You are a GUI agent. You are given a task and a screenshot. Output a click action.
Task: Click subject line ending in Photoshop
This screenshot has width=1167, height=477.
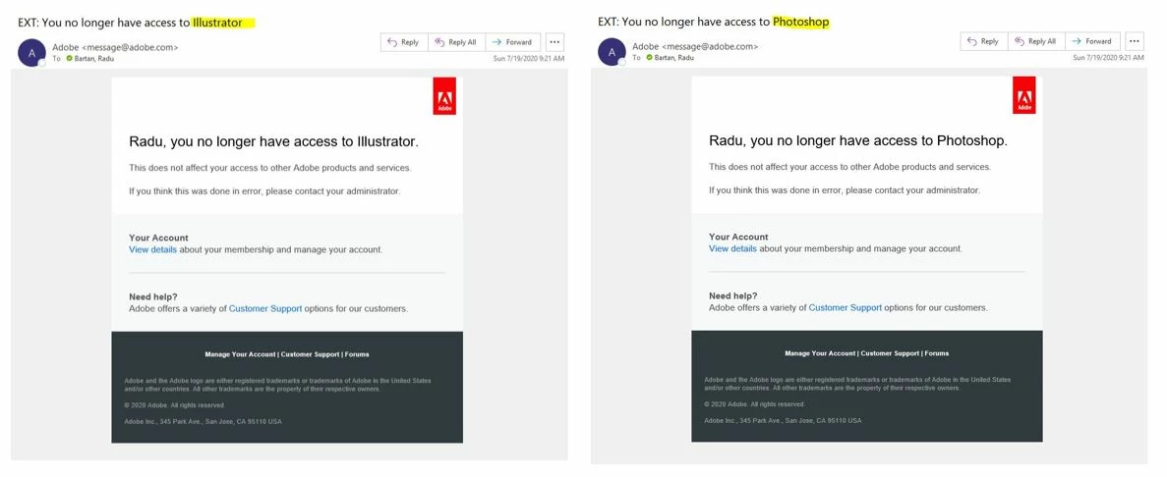(713, 23)
